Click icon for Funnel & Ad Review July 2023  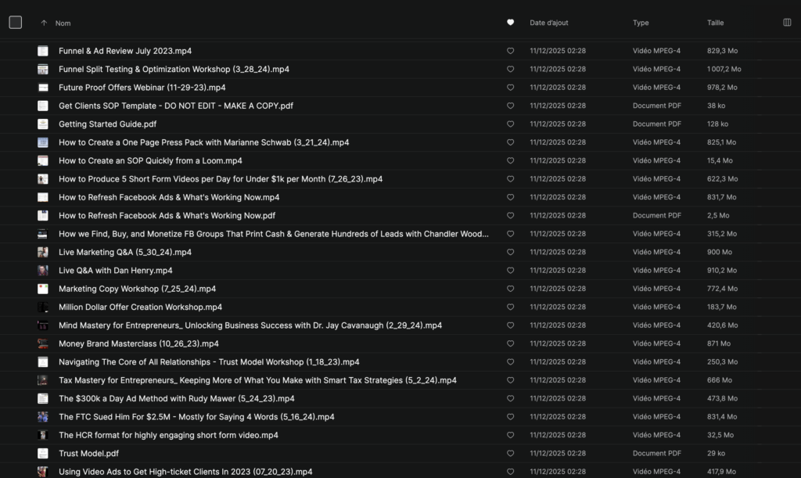43,51
